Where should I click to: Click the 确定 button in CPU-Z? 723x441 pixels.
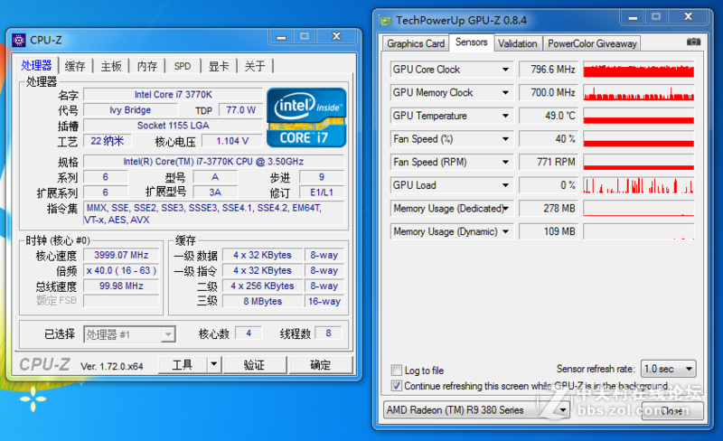click(x=321, y=365)
